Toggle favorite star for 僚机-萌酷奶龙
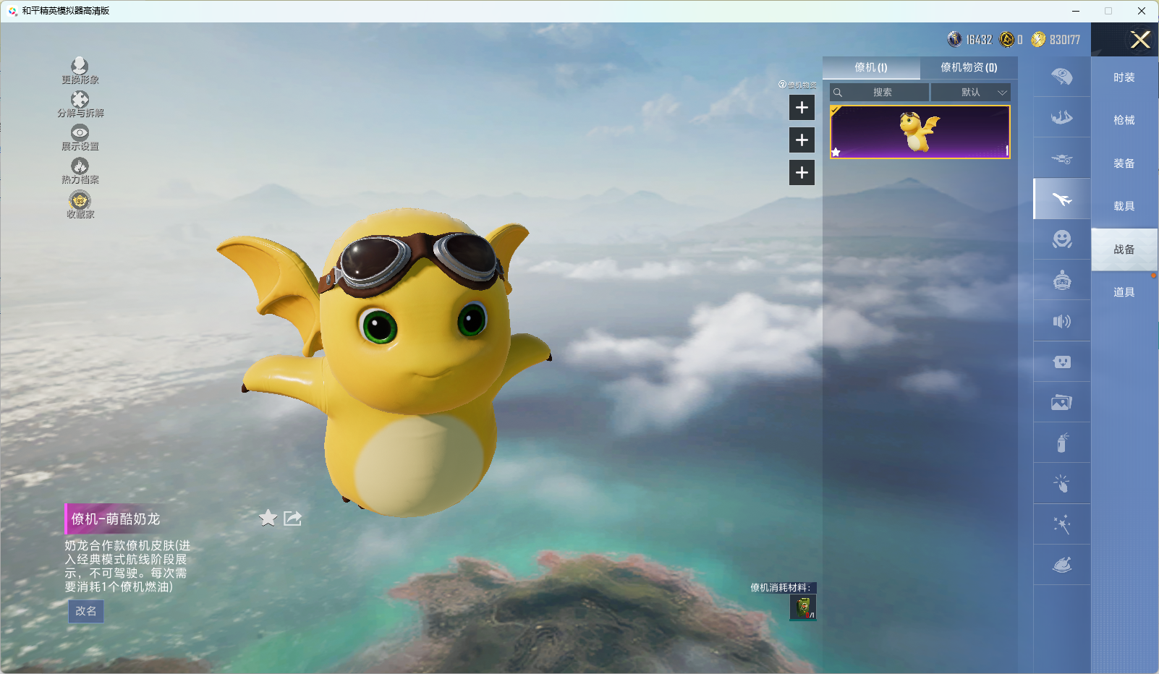The width and height of the screenshot is (1159, 674). 268,518
